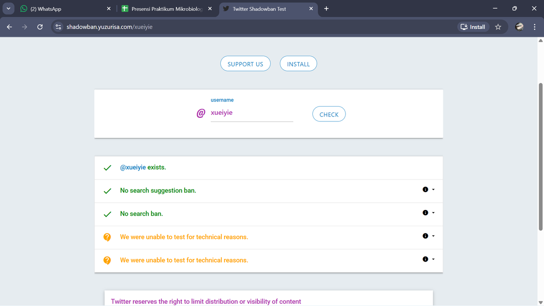544x306 pixels.
Task: Click first orange question mark icon
Action: tap(107, 237)
